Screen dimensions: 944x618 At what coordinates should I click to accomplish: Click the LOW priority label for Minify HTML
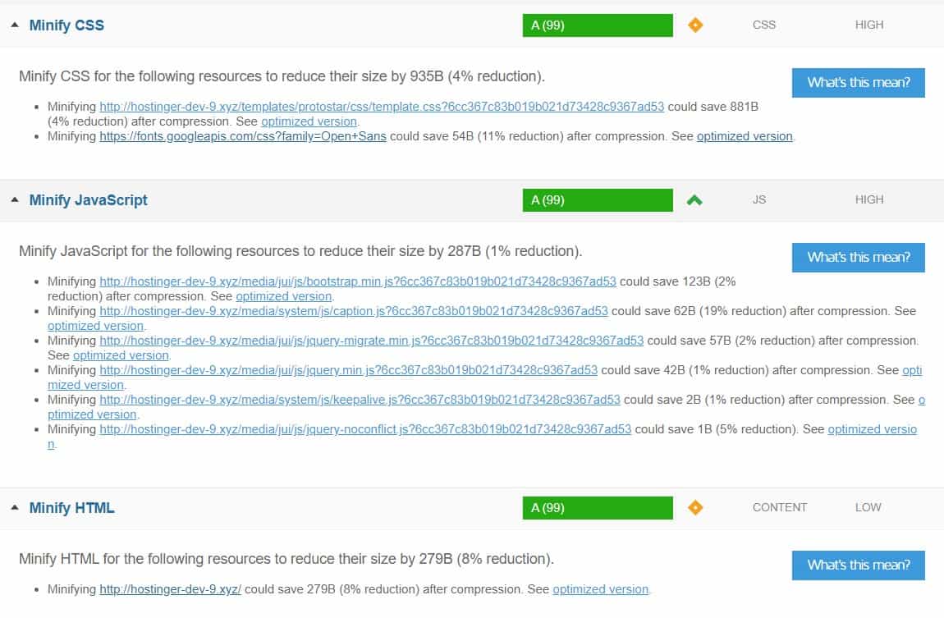tap(868, 507)
